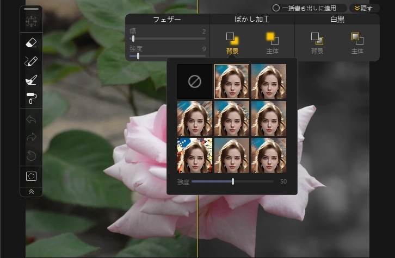Toggle ぼかし加工 主体 blur option
This screenshot has width=395, height=258.
[x=273, y=39]
